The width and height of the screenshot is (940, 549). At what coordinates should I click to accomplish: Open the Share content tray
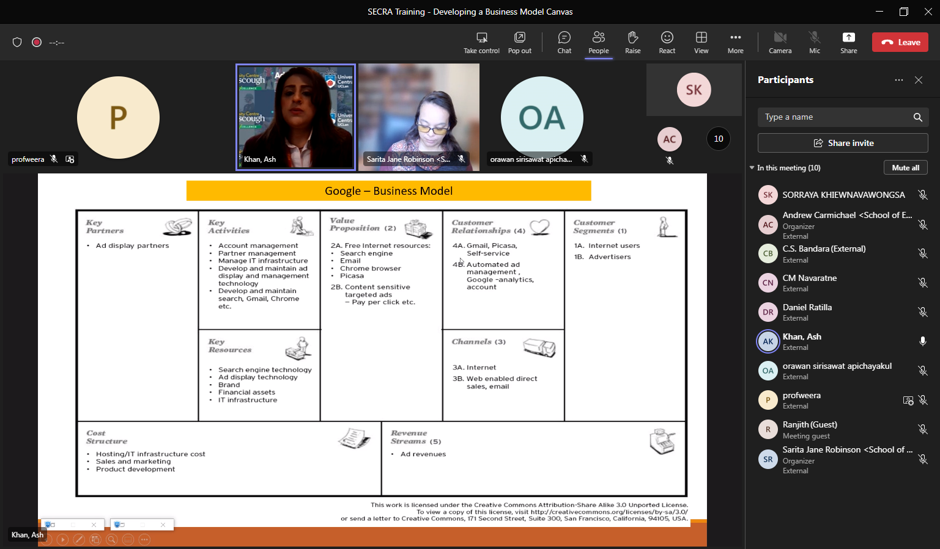coord(849,42)
